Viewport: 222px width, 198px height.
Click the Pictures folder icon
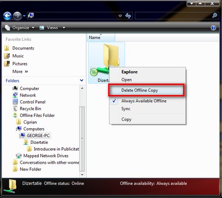tap(7, 64)
